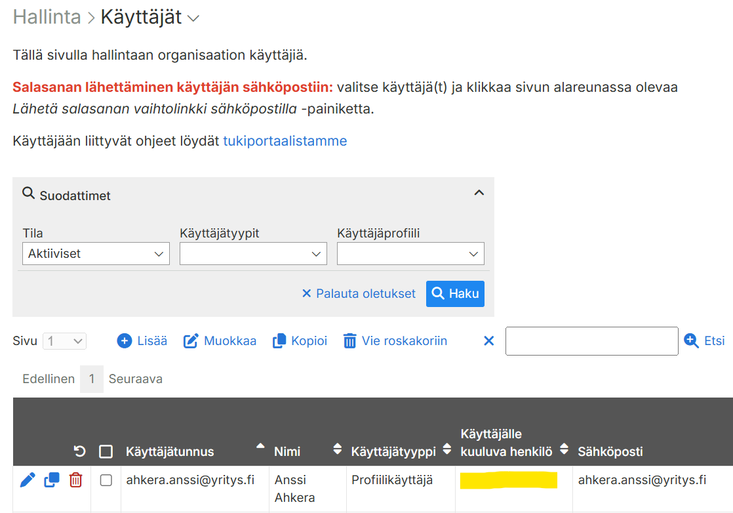The width and height of the screenshot is (733, 513).
Task: Click the Etsi magnifier search icon
Action: click(x=691, y=340)
